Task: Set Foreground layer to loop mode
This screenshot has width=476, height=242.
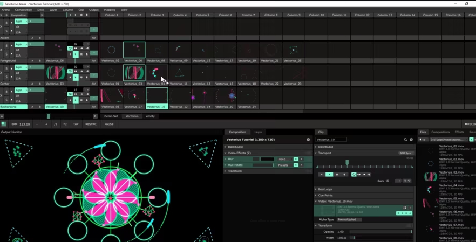Action: tap(70, 48)
